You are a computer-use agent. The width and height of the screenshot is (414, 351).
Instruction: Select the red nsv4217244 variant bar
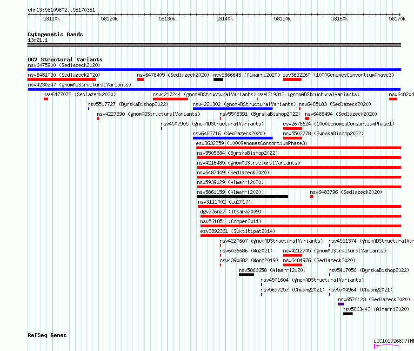click(170, 99)
